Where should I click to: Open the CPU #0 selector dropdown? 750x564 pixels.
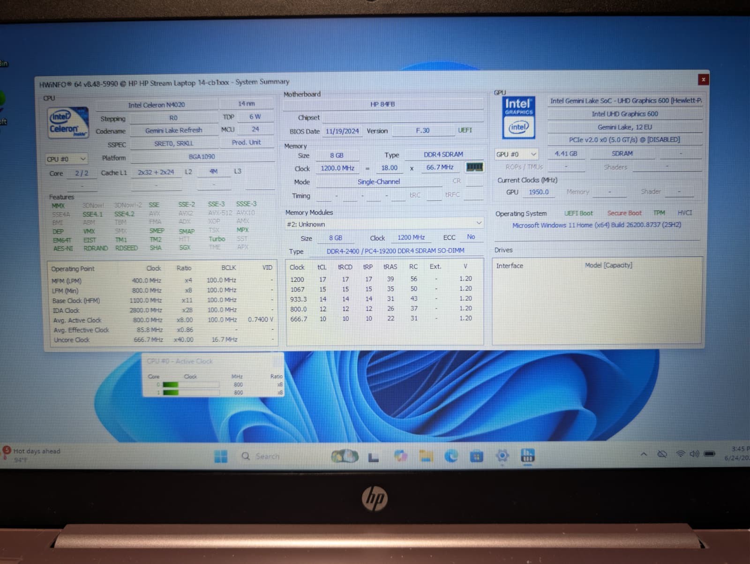coord(66,159)
